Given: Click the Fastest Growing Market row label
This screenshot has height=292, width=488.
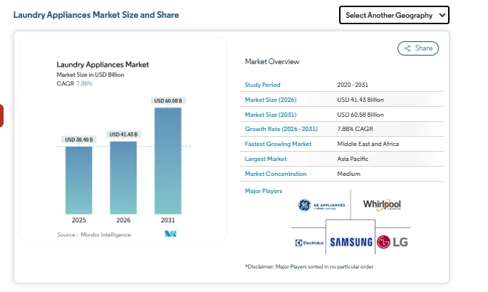Looking at the screenshot, I should pos(279,144).
